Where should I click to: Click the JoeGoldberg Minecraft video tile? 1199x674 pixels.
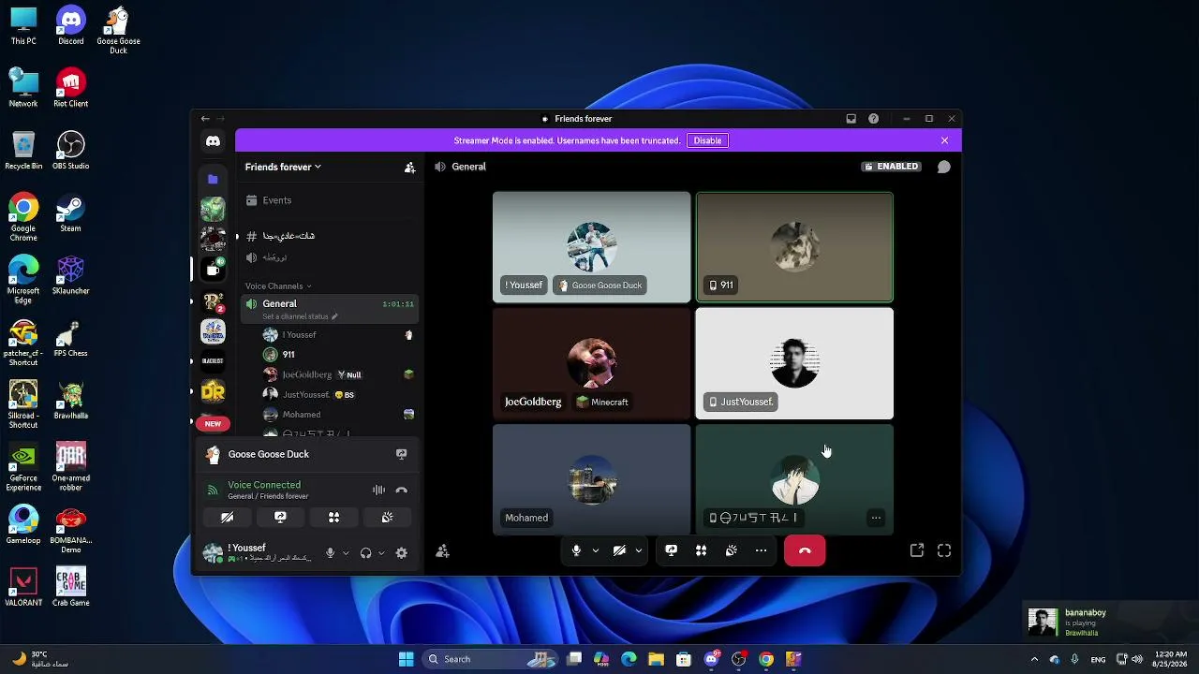pyautogui.click(x=592, y=363)
